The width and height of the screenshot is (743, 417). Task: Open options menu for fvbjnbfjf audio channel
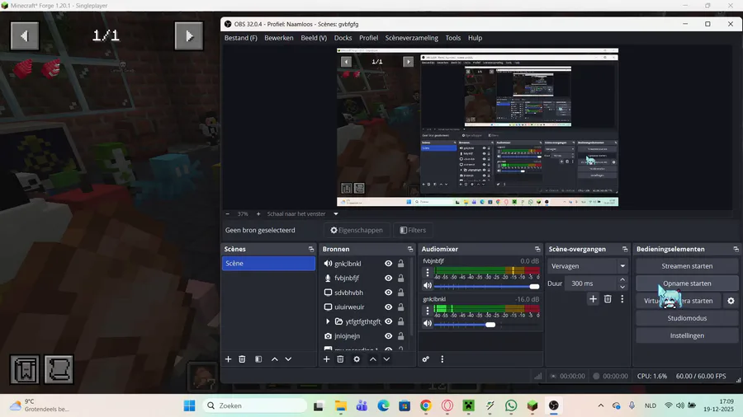[428, 272]
